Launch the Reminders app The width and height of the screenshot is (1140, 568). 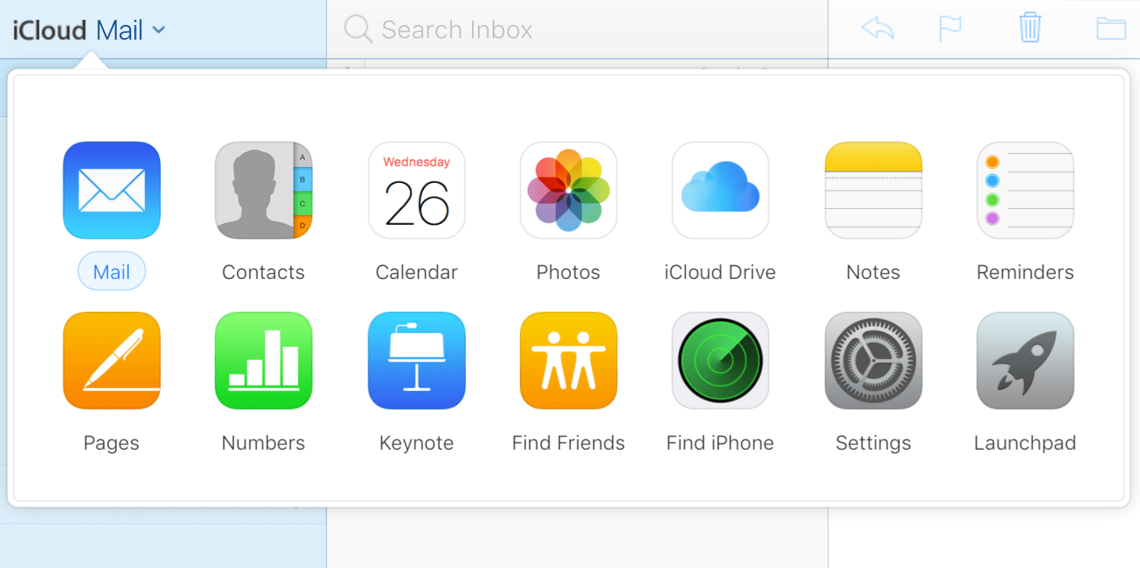pos(1025,190)
